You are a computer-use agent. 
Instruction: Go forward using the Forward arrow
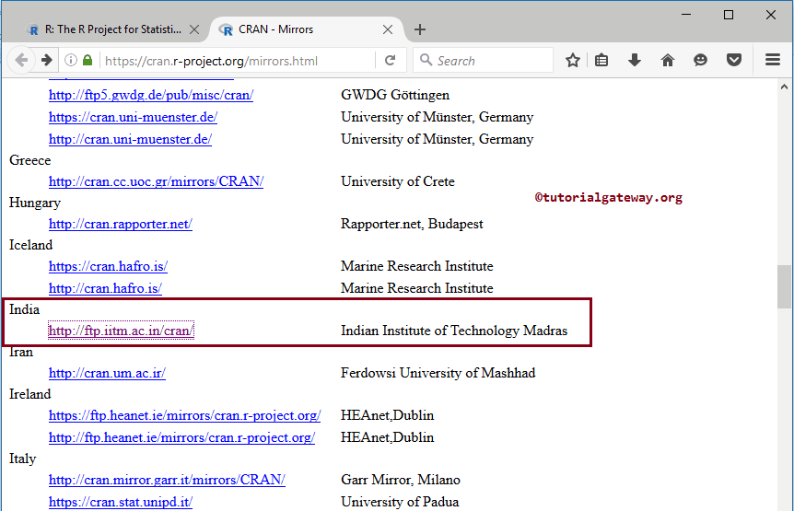(x=47, y=60)
